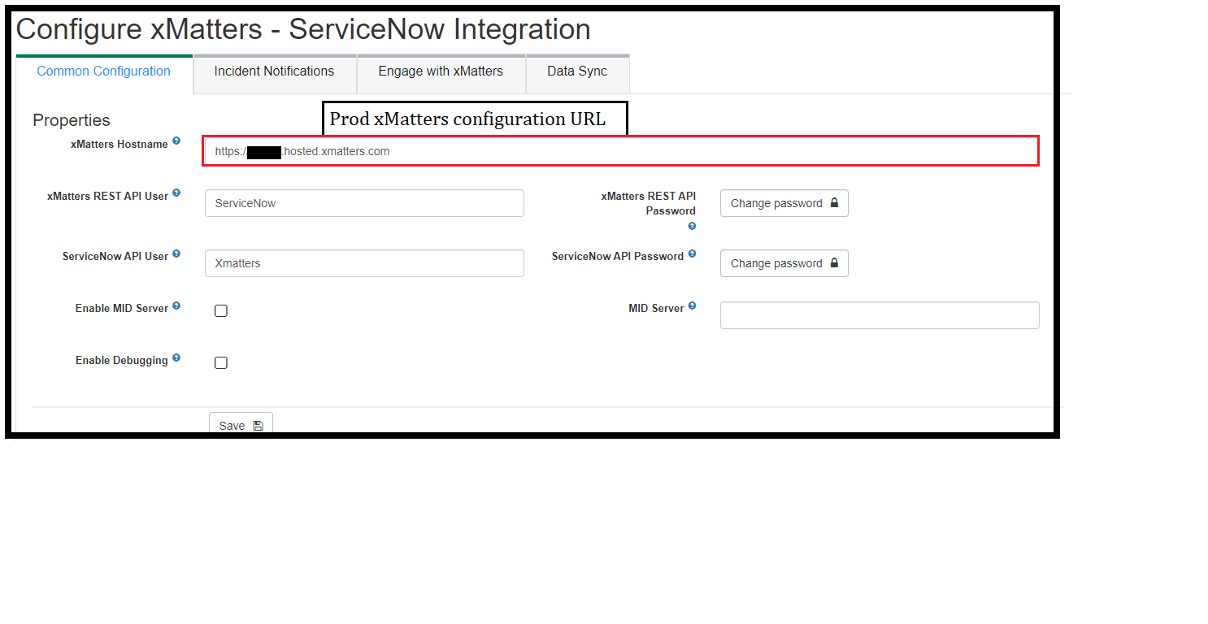Change the xMatters REST API password
Image resolution: width=1208 pixels, height=624 pixels.
pyautogui.click(x=784, y=203)
